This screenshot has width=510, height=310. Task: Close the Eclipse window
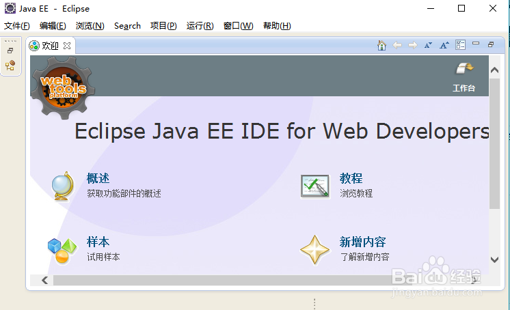pyautogui.click(x=492, y=8)
